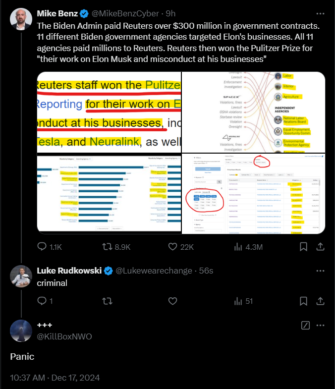This screenshot has height=389, width=335.
Task: Open Grok icon on KillBoxNWO post
Action: [306, 326]
